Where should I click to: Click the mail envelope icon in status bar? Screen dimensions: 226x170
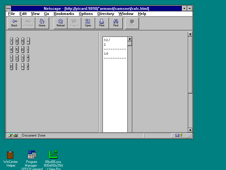click(177, 135)
